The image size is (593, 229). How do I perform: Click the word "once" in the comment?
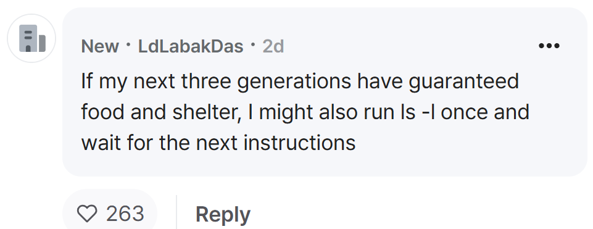coord(463,113)
